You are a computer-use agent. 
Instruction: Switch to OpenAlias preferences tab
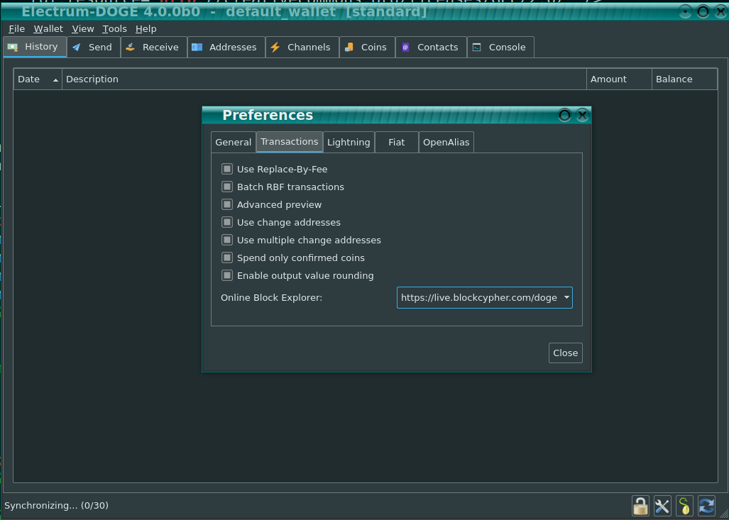[446, 142]
